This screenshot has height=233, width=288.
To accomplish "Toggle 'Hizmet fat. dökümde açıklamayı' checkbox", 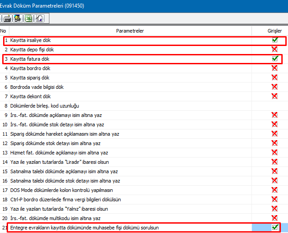I will [275, 153].
